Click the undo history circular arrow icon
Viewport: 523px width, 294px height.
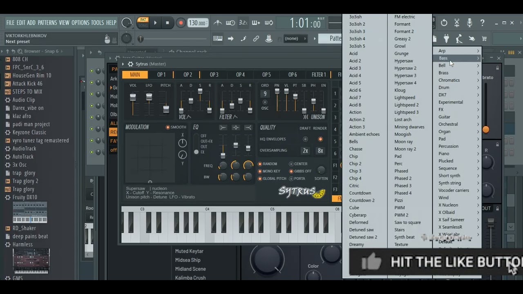click(x=444, y=23)
